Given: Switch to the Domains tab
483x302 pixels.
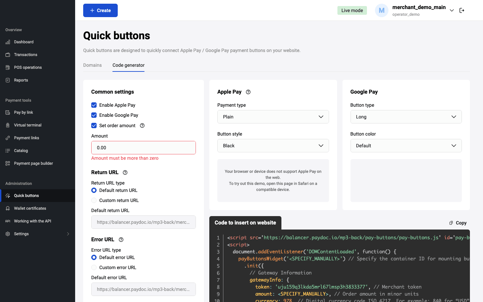Looking at the screenshot, I should (x=93, y=65).
